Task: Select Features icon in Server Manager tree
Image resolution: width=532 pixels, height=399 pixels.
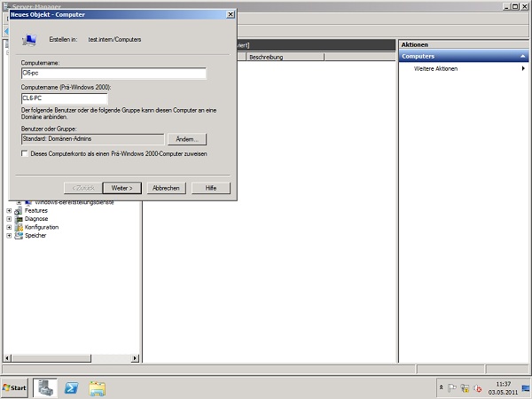Action: pos(19,211)
